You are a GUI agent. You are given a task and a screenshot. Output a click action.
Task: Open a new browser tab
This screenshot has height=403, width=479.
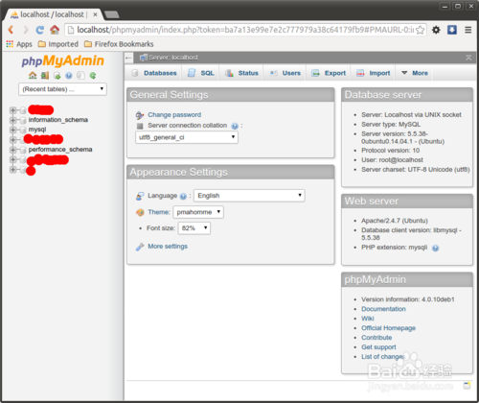(112, 14)
